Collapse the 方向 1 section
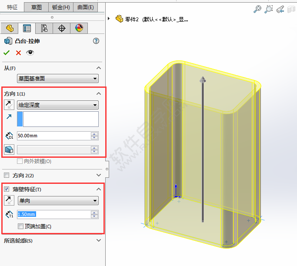 (x=99, y=93)
